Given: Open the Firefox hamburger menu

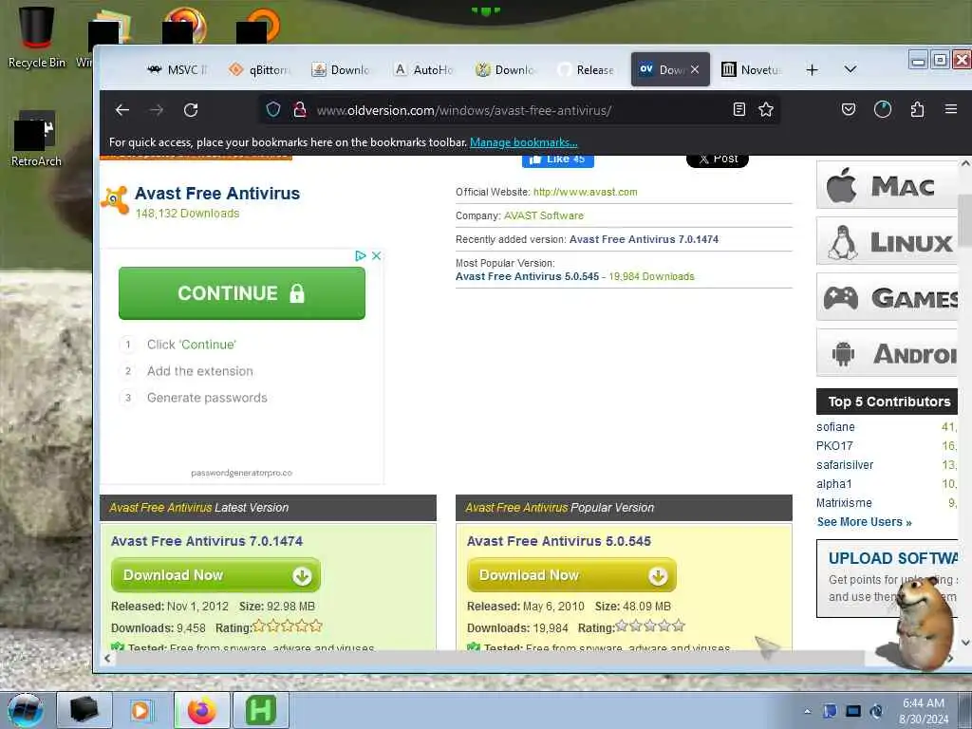Looking at the screenshot, I should point(951,109).
